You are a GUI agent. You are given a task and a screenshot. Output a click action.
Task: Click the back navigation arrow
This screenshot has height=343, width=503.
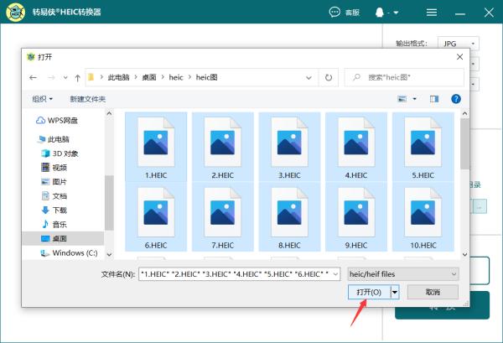click(x=33, y=77)
